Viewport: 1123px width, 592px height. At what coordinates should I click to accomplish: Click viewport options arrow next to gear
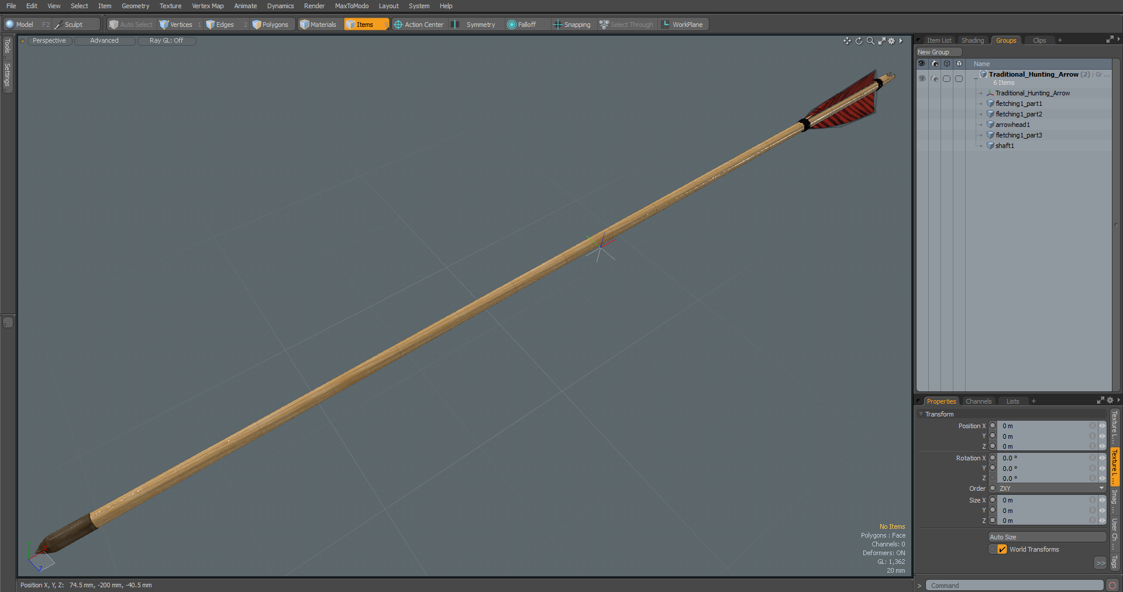901,41
